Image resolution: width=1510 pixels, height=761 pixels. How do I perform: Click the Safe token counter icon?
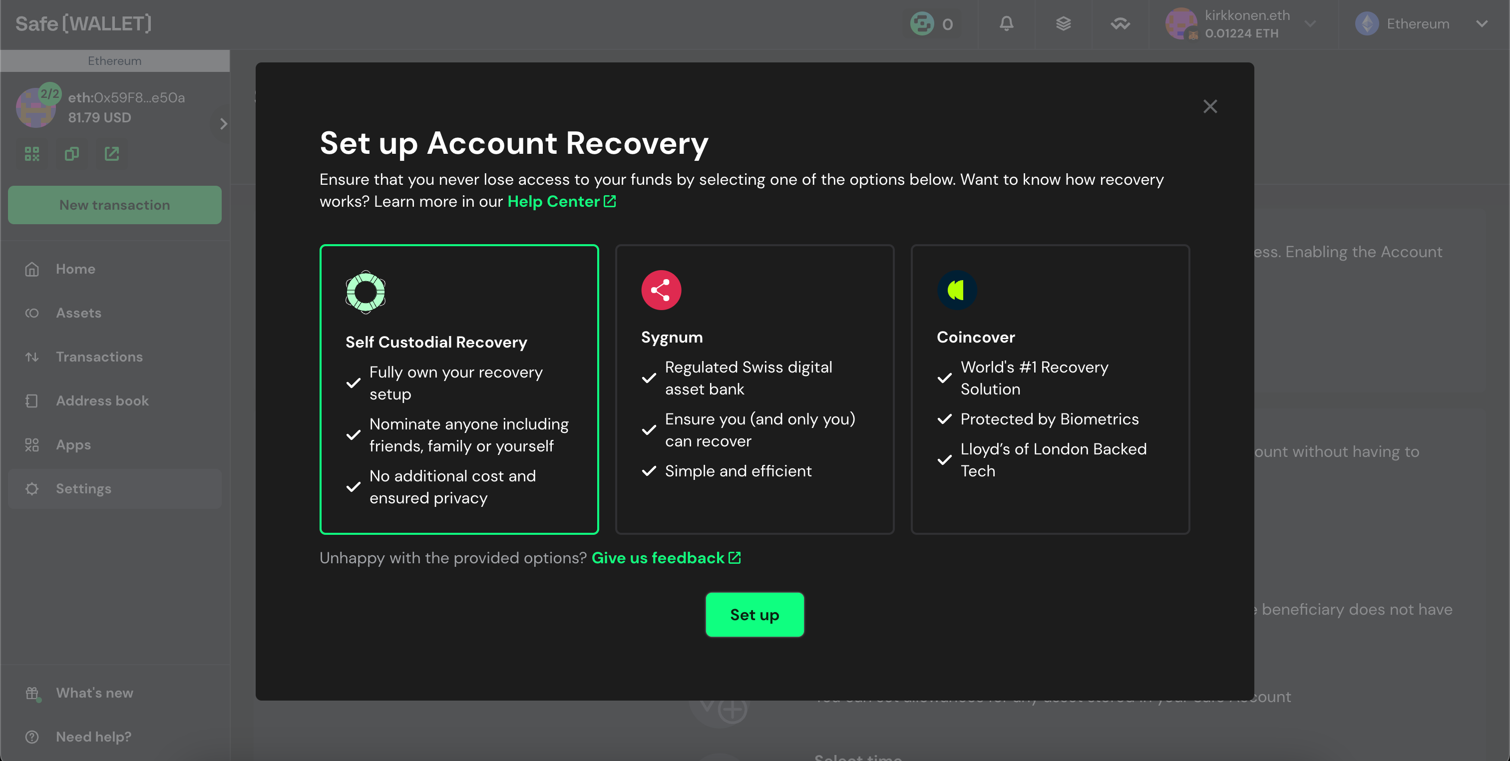click(931, 23)
